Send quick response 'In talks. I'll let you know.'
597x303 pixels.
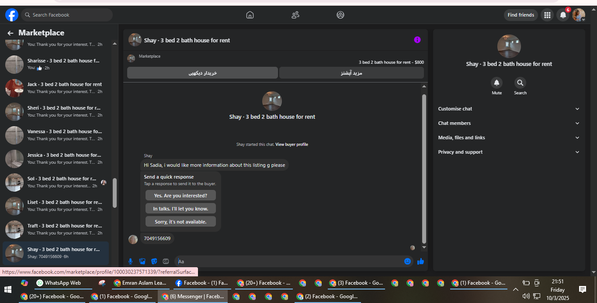(x=180, y=209)
